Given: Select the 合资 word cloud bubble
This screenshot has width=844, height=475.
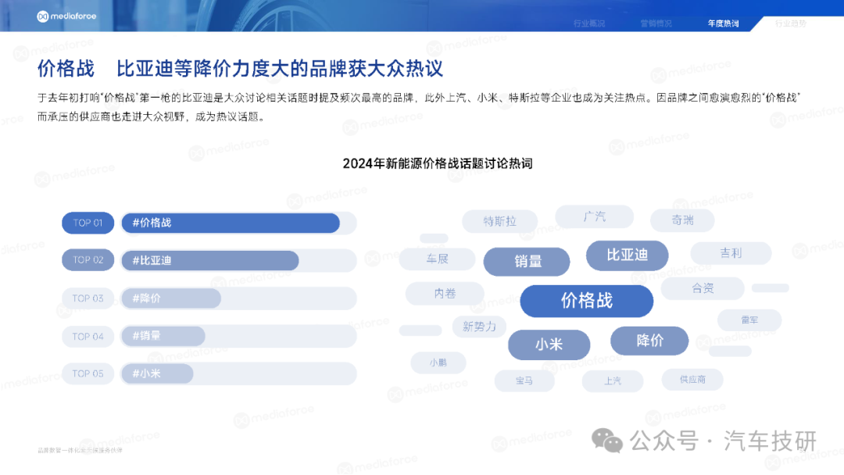Looking at the screenshot, I should coord(703,289).
